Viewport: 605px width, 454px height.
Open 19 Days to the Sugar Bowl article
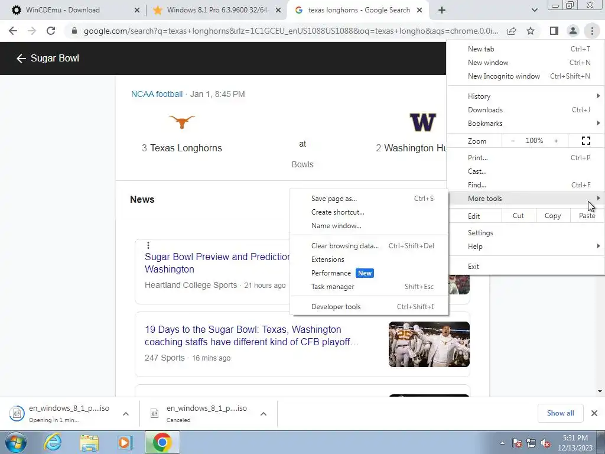pyautogui.click(x=252, y=336)
